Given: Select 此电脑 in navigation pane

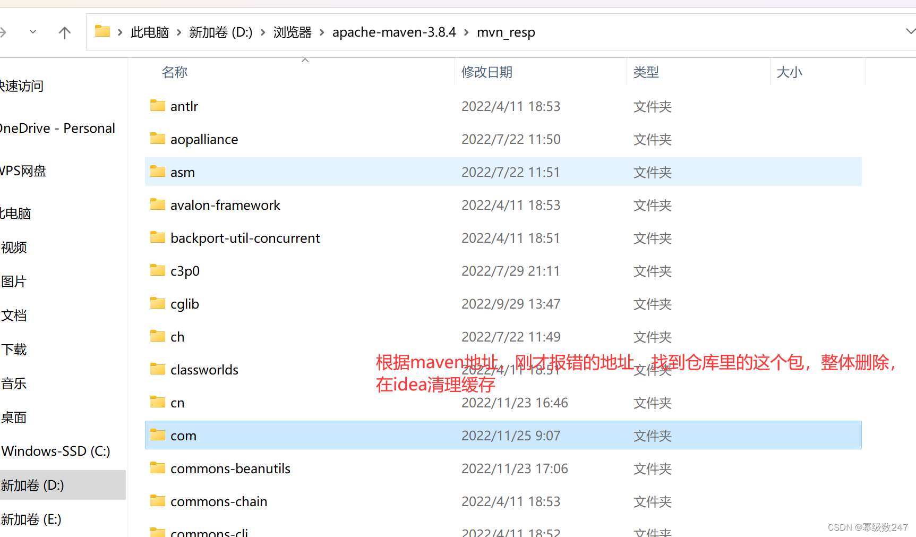Looking at the screenshot, I should (15, 214).
